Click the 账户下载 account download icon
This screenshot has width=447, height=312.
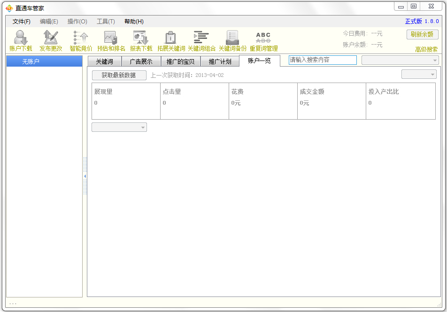pyautogui.click(x=21, y=41)
